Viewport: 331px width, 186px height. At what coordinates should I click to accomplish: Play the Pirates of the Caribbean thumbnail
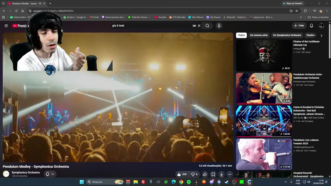264,56
